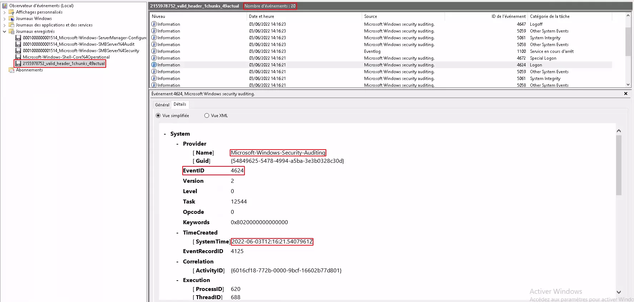Click the Affichages personnalisés folder icon
The height and width of the screenshot is (302, 634).
(x=11, y=12)
